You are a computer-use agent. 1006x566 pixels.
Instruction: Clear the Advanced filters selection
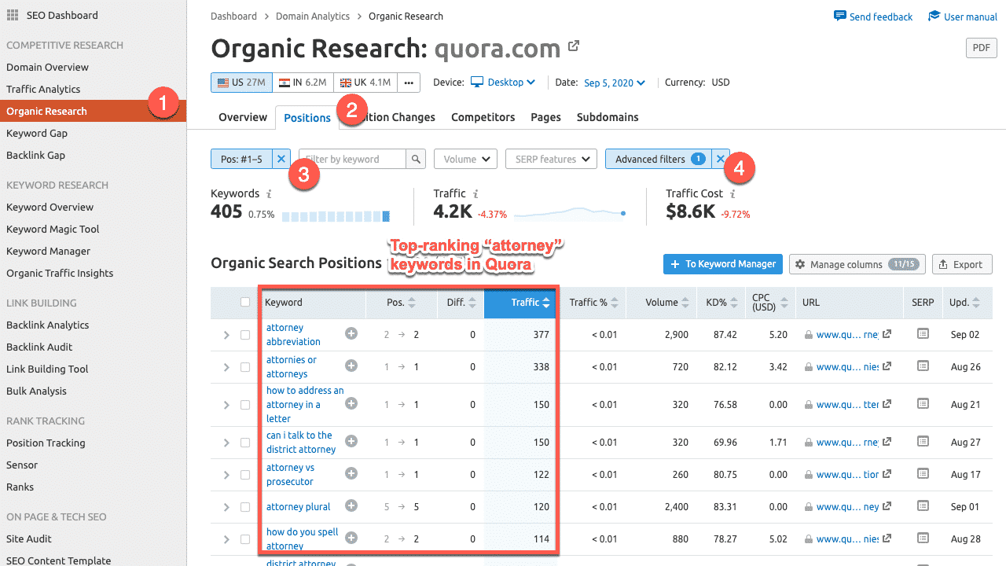pyautogui.click(x=721, y=159)
